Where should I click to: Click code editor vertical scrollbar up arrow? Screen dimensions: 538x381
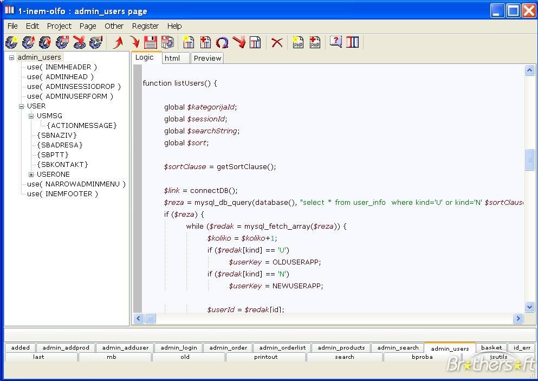[529, 70]
